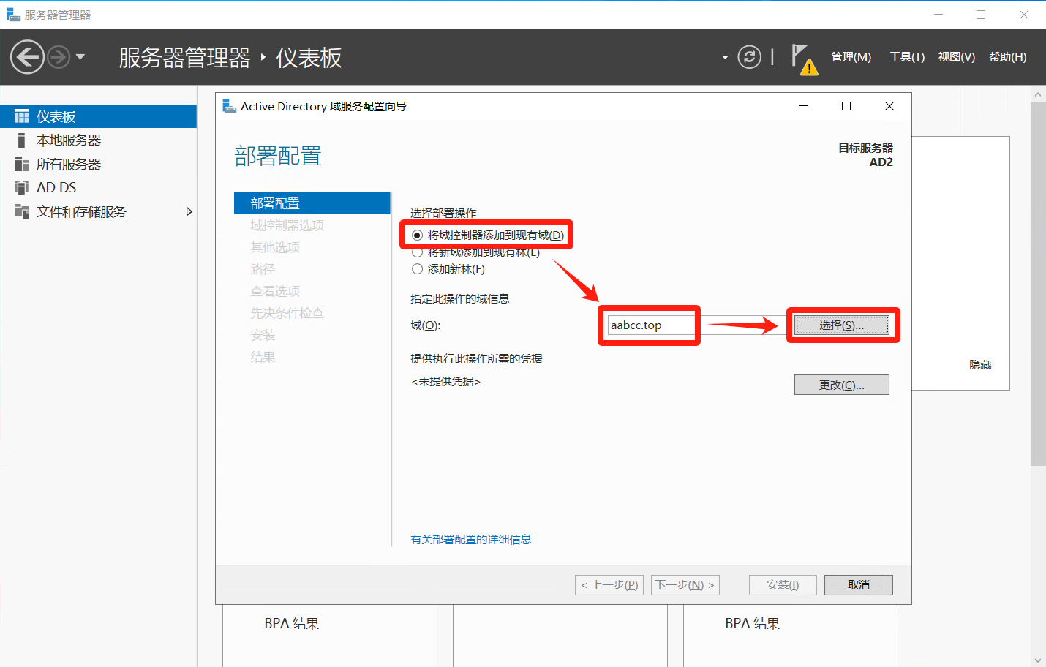
Task: Click the 仪表板 dashboard sidebar icon
Action: coord(22,116)
